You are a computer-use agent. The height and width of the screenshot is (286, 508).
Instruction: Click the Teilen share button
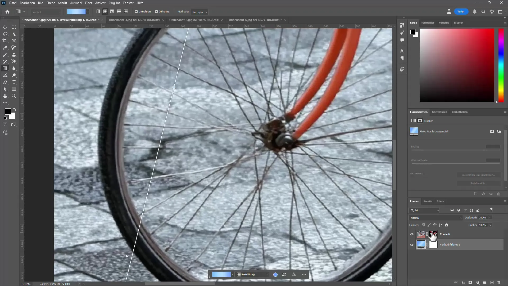[461, 12]
